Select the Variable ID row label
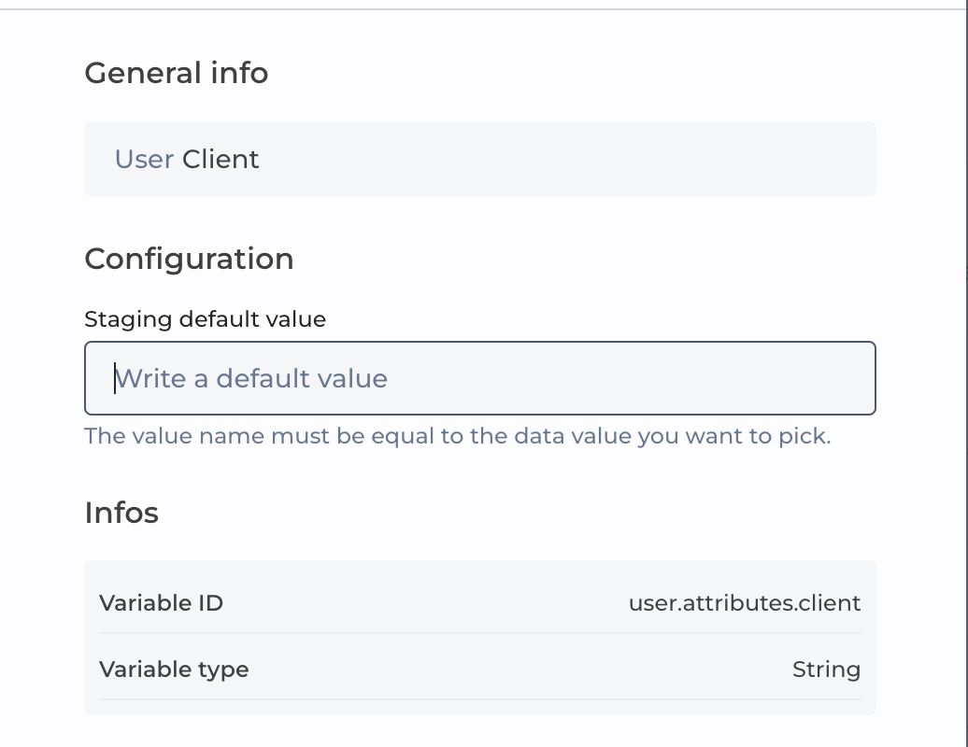 click(161, 602)
